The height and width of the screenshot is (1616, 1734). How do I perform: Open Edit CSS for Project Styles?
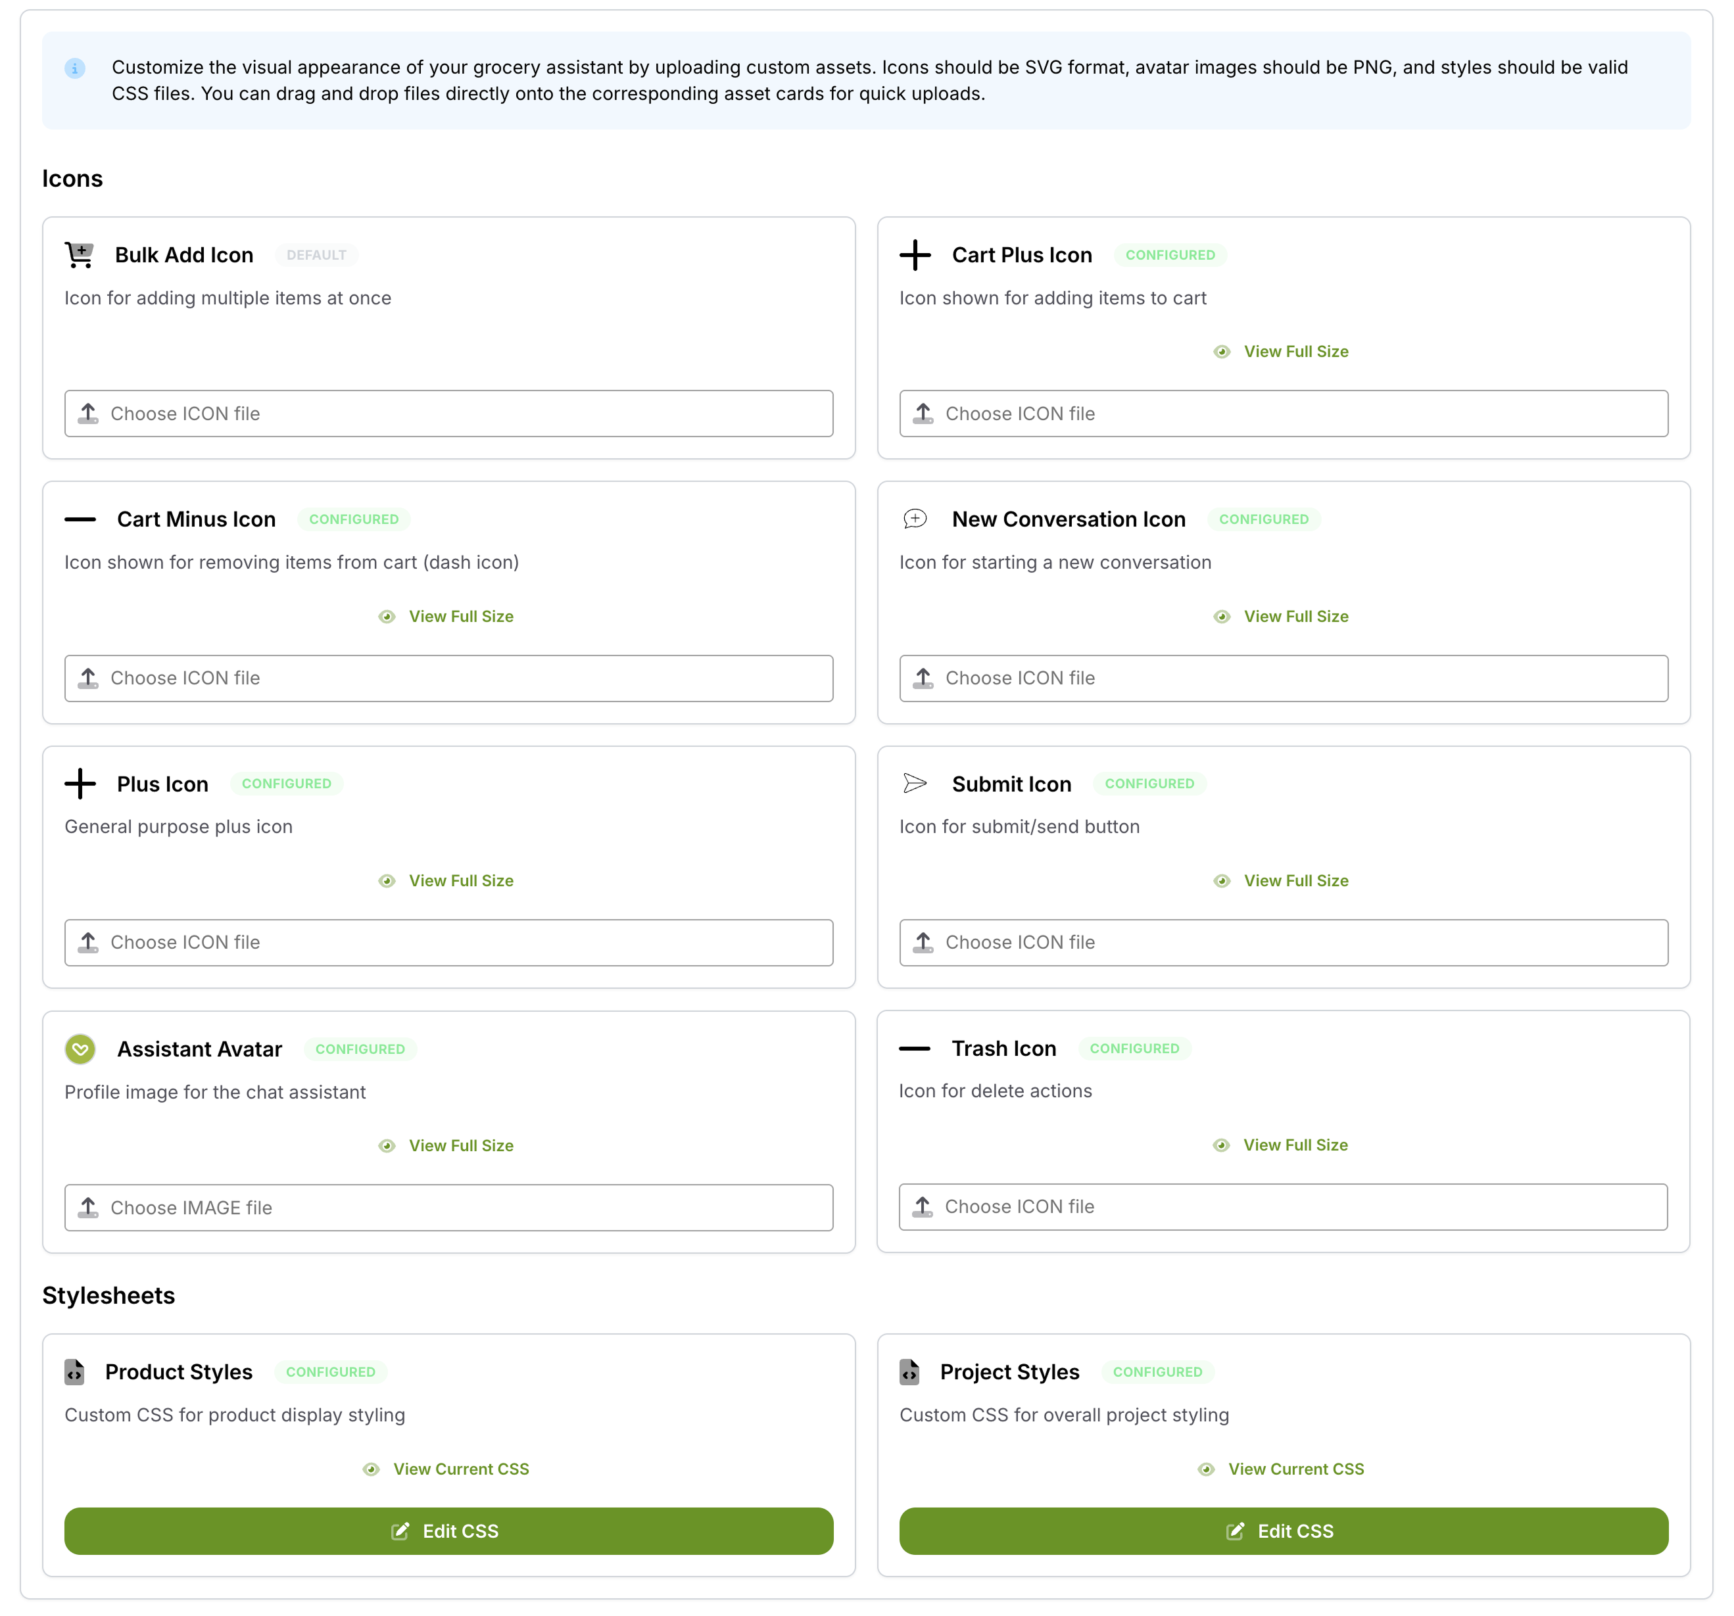pos(1283,1531)
